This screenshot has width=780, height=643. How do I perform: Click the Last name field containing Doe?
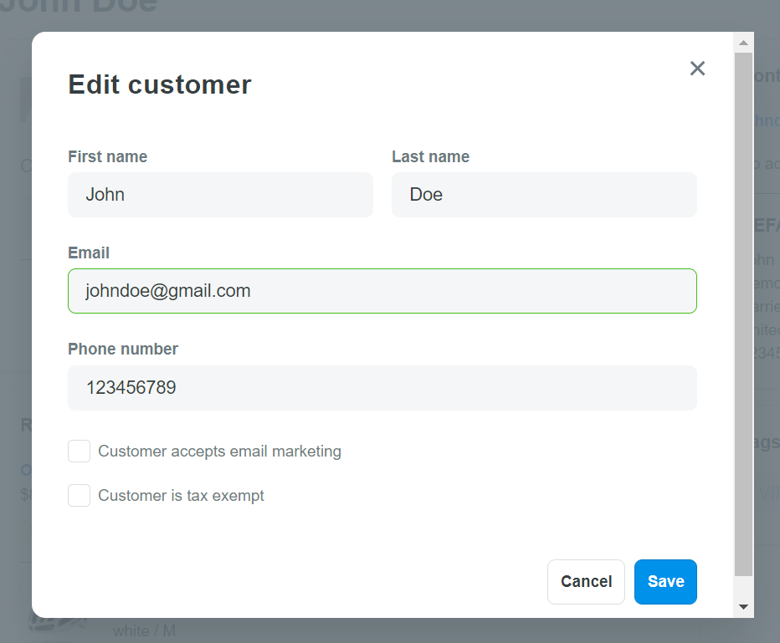(x=544, y=195)
